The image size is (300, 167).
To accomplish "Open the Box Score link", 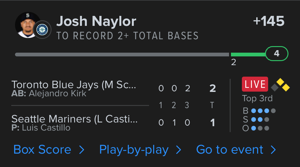I will pyautogui.click(x=42, y=150).
